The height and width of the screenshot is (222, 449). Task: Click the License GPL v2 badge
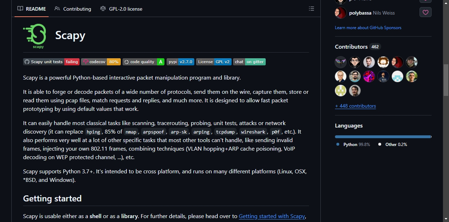[x=214, y=62]
